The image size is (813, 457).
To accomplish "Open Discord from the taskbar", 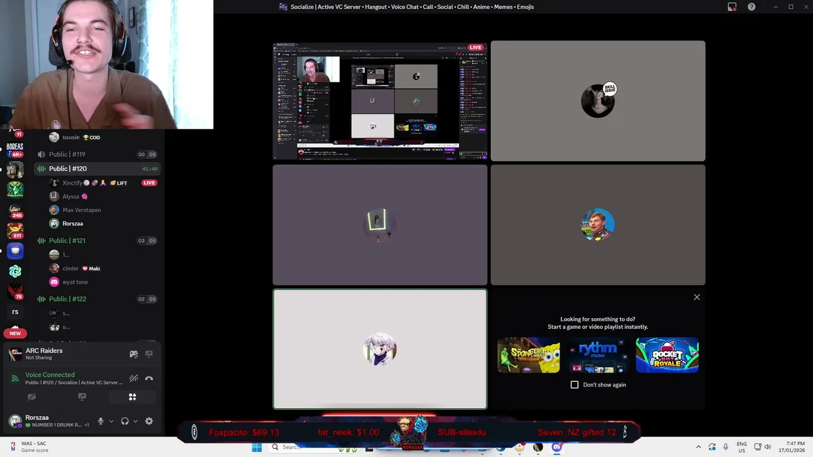I will point(556,447).
